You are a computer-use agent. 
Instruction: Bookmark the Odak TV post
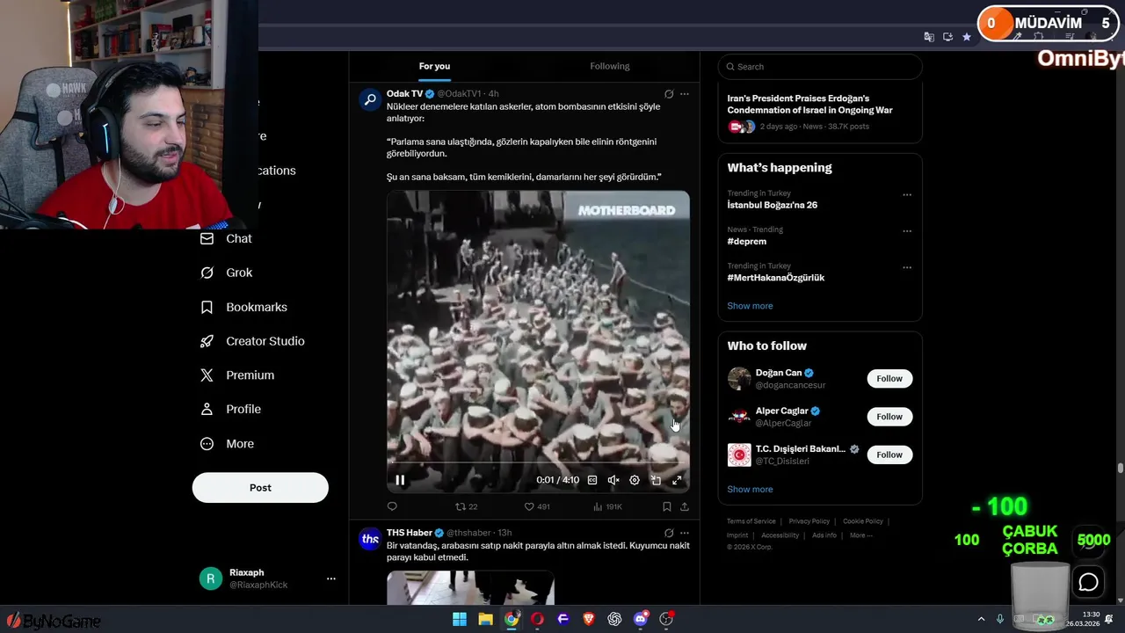[666, 506]
